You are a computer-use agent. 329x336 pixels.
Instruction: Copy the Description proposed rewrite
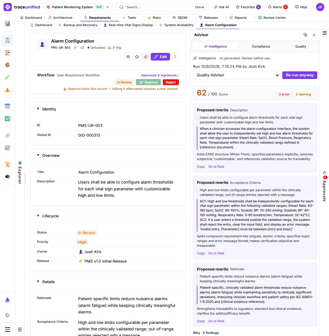[x=201, y=167]
